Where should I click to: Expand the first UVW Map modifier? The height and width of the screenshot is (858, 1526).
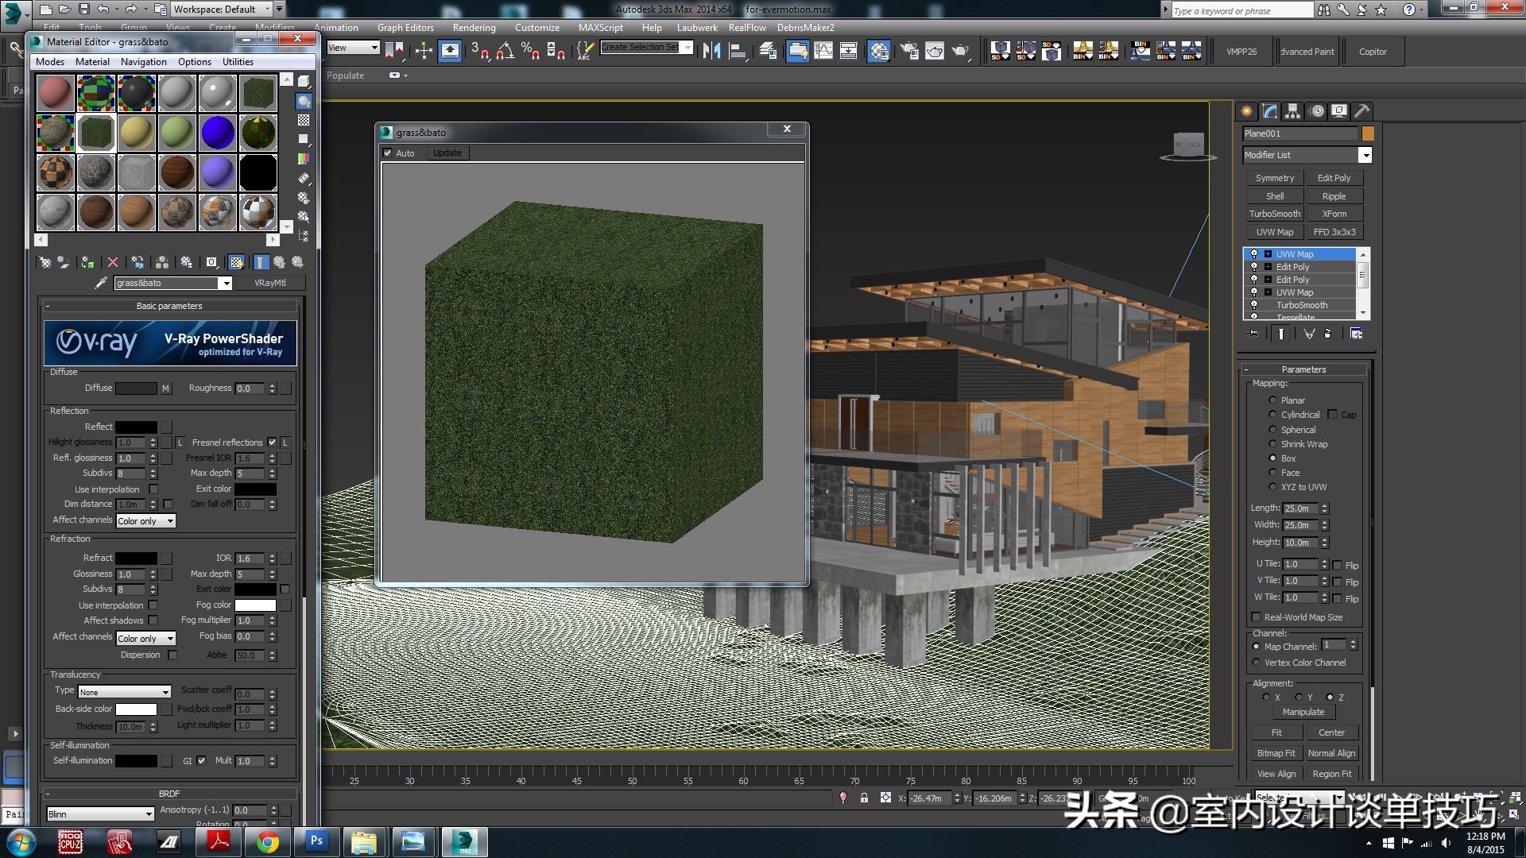(1268, 254)
